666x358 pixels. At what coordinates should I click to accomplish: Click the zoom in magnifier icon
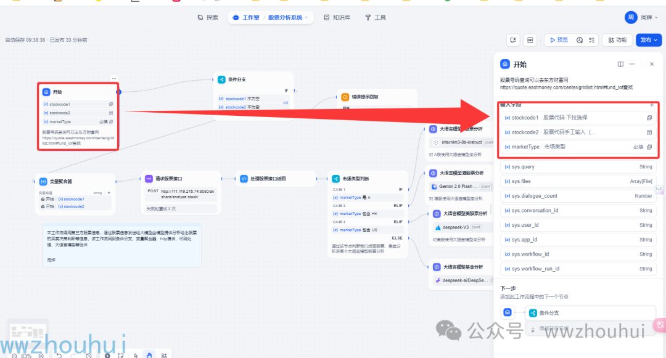coord(41,356)
